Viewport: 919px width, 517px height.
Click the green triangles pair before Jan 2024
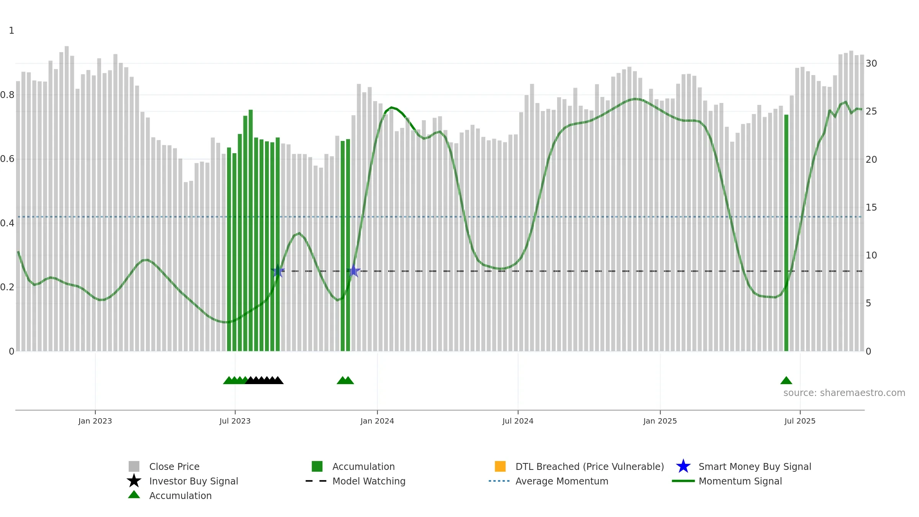(x=345, y=380)
